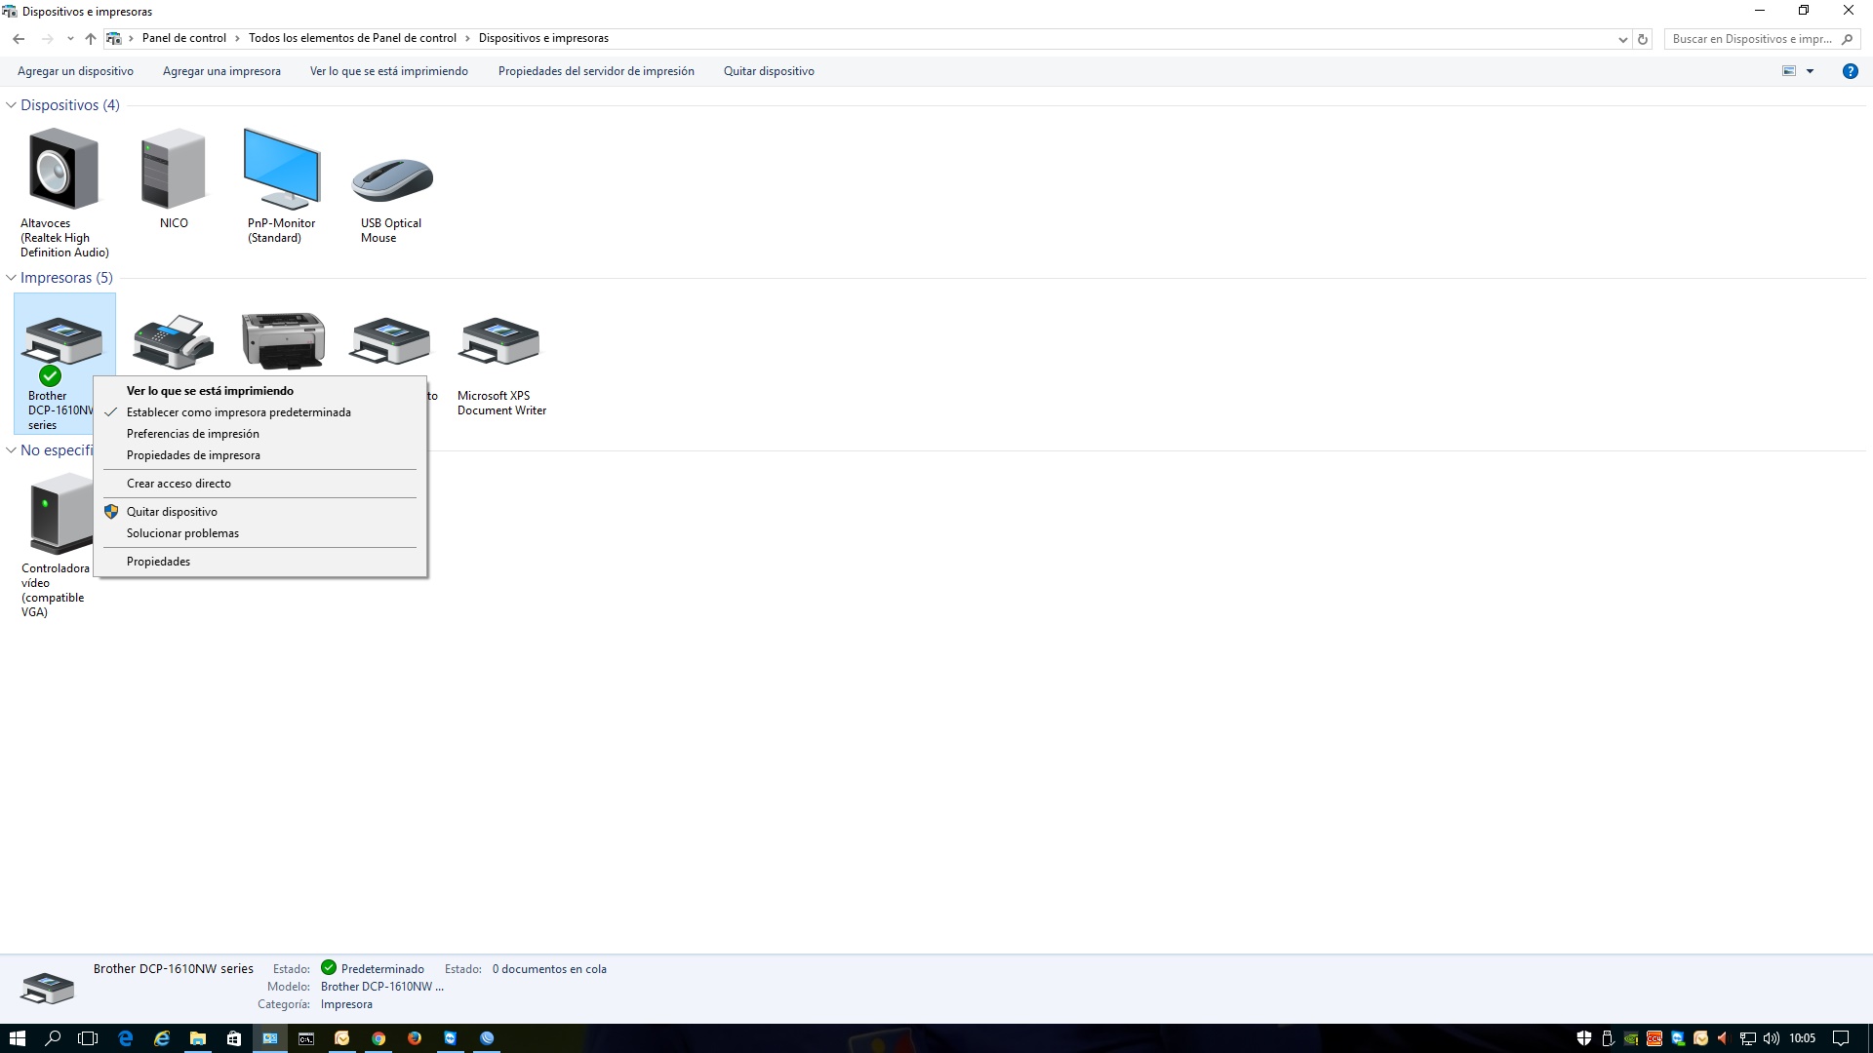Open the view options dropdown arrow
This screenshot has height=1053, width=1873.
tap(1810, 71)
